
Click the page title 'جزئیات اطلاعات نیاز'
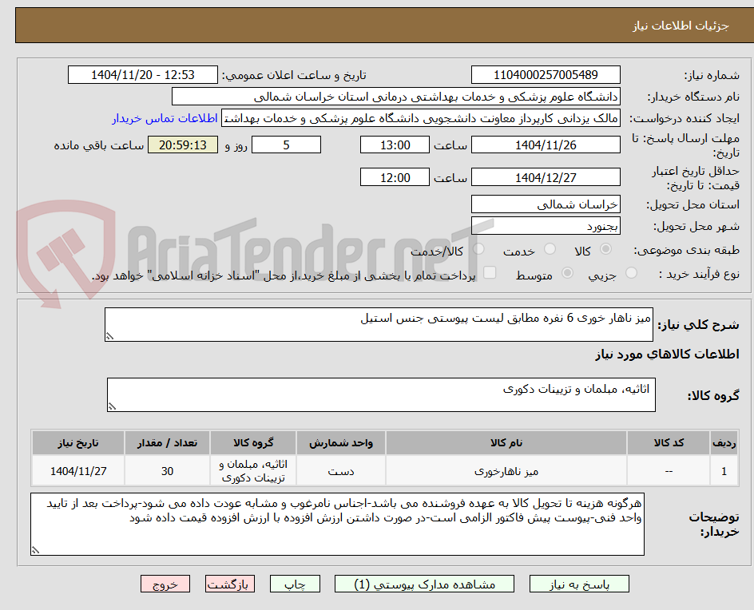[x=681, y=26]
